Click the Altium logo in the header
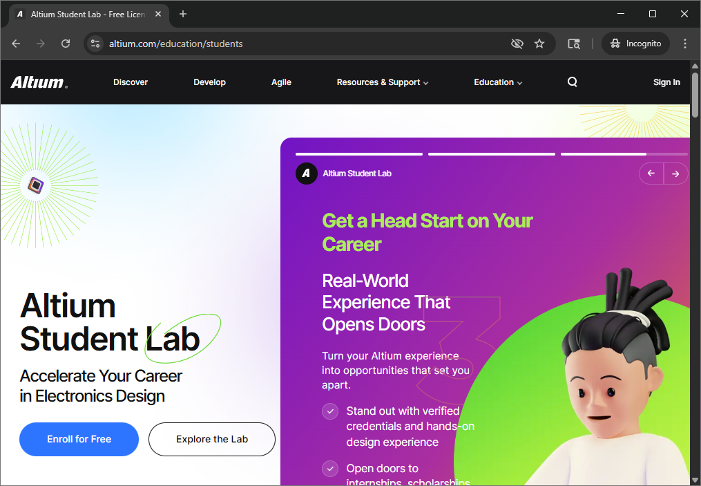 coord(39,82)
